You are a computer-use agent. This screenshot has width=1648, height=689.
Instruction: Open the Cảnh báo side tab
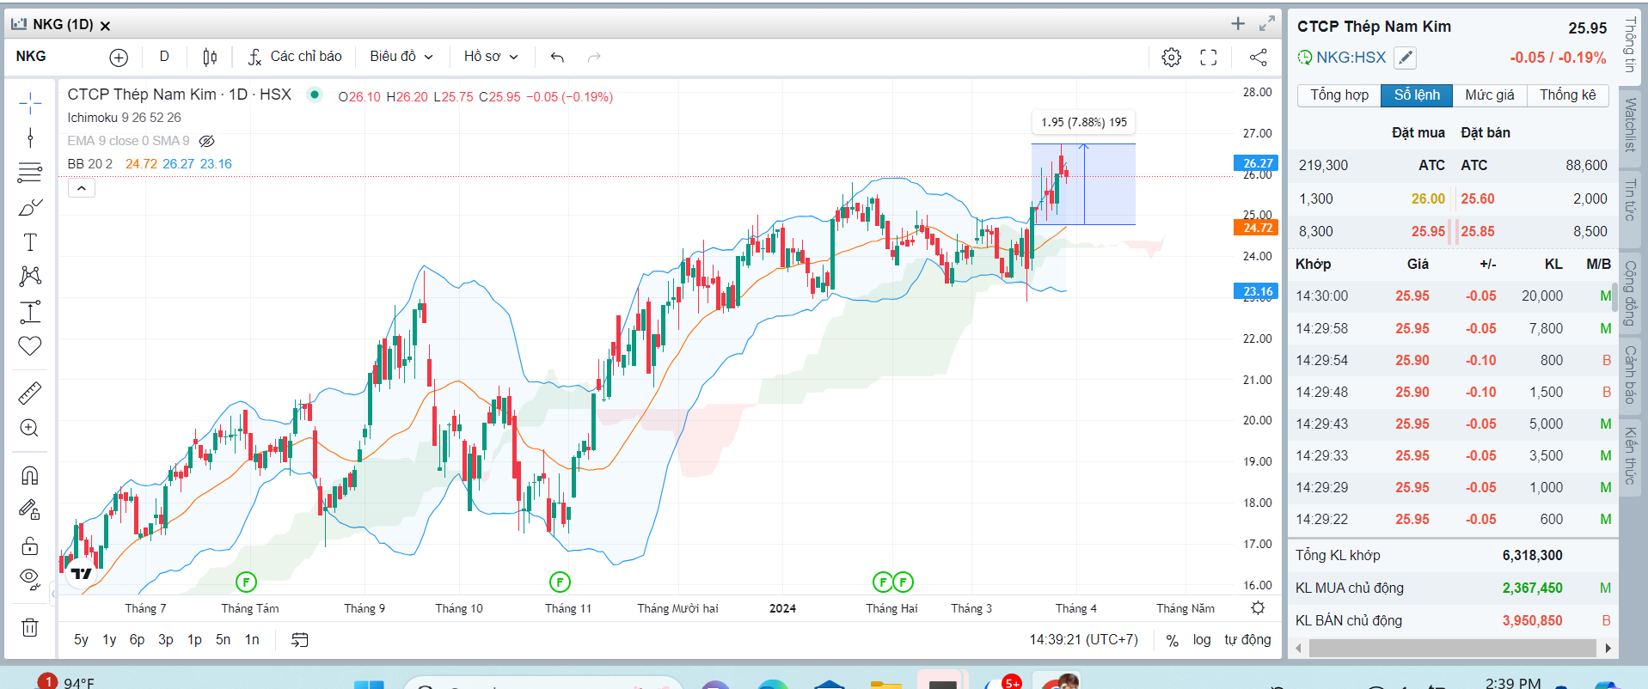(1630, 375)
